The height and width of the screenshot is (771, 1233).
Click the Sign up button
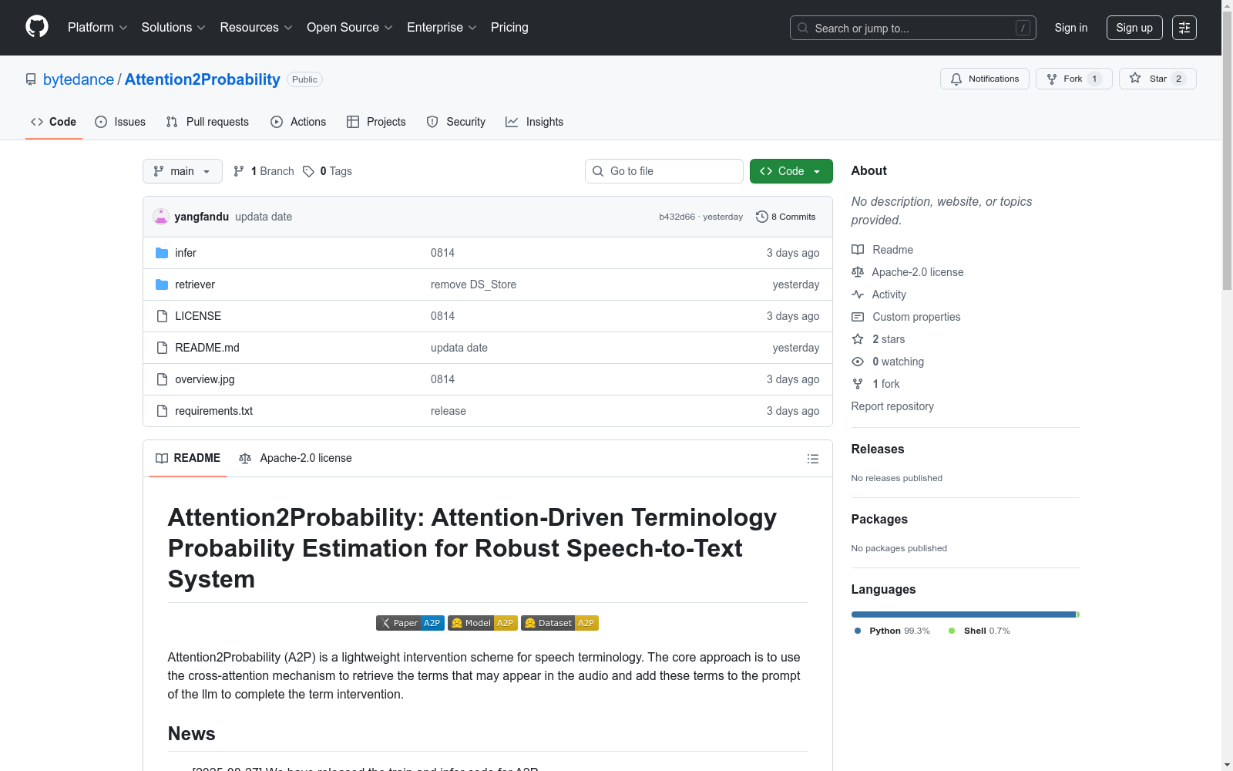[x=1134, y=28]
